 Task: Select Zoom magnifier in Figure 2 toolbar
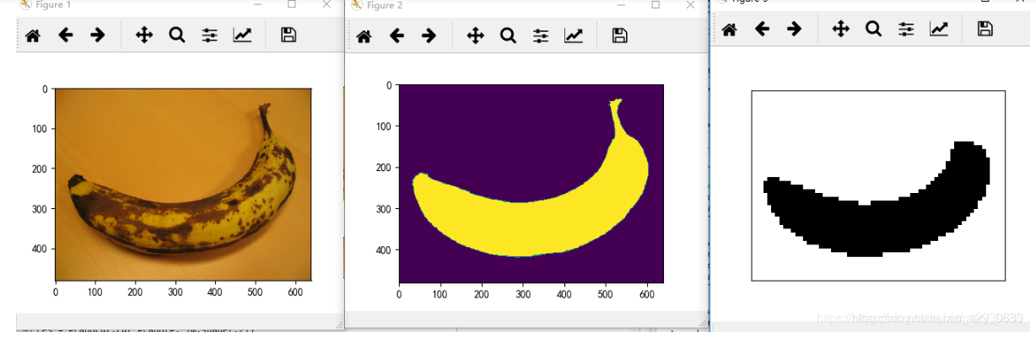coord(508,35)
